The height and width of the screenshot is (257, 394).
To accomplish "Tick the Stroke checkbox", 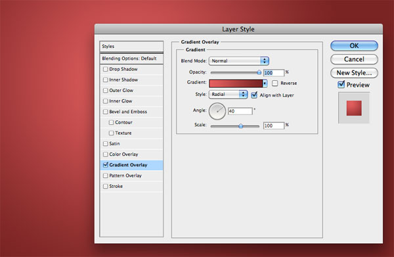I will tap(106, 186).
